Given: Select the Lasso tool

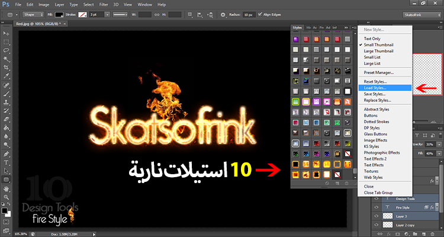Looking at the screenshot, I should [6, 51].
